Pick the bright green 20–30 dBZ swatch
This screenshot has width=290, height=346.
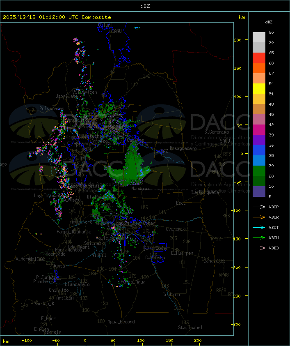259,171
